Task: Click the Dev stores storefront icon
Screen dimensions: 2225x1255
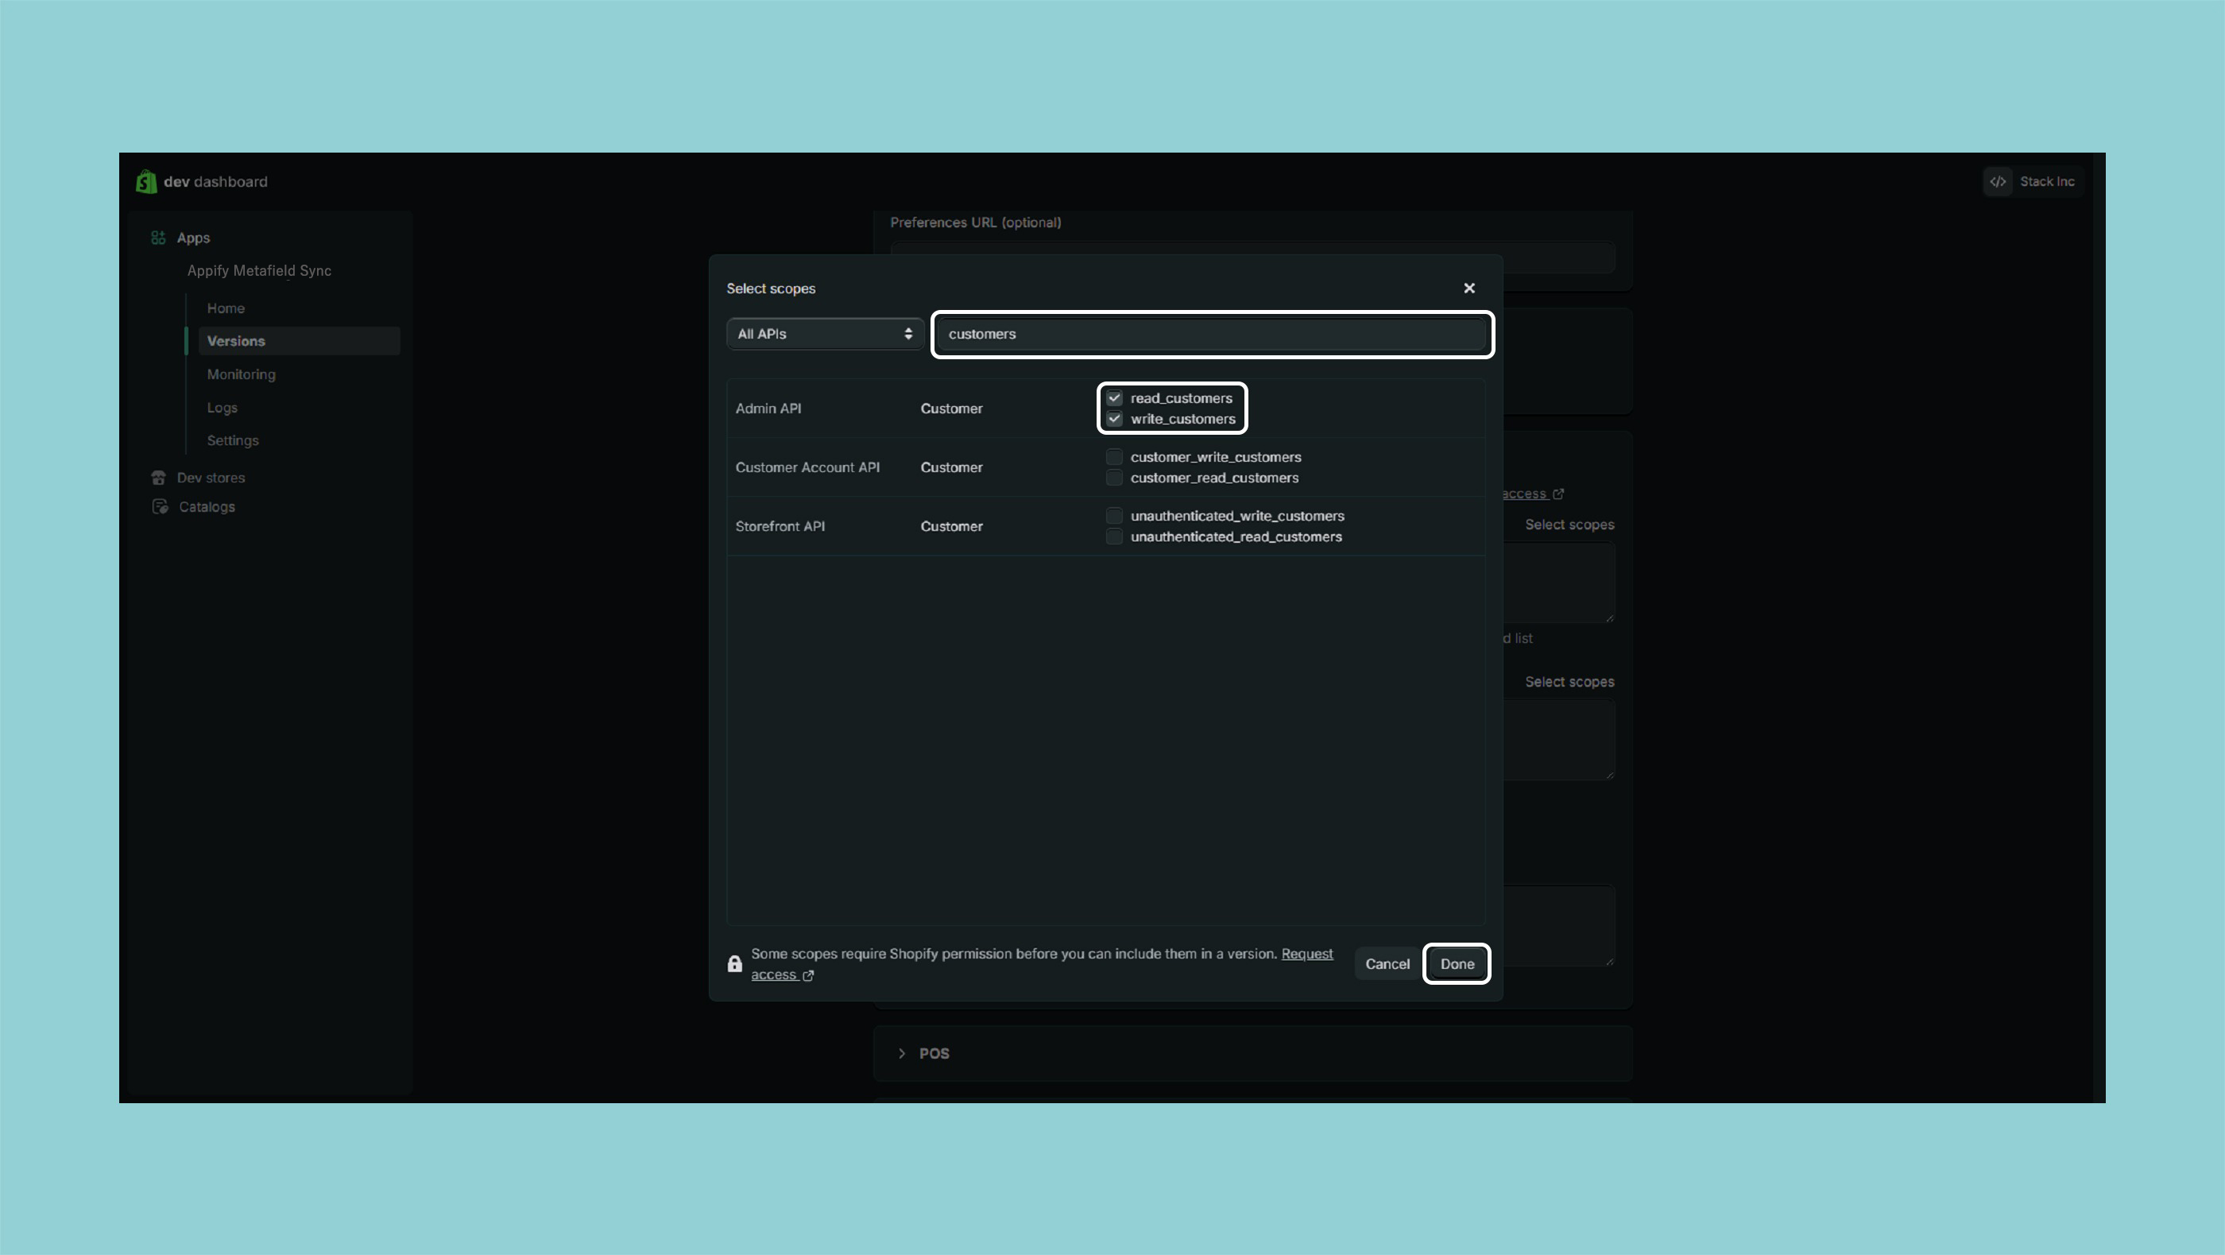Action: (x=158, y=478)
